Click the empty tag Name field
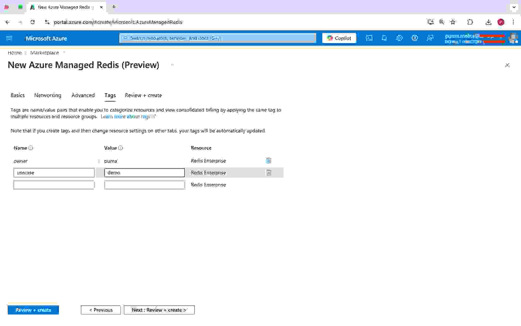Screen dimensions: 521x326 [54, 185]
